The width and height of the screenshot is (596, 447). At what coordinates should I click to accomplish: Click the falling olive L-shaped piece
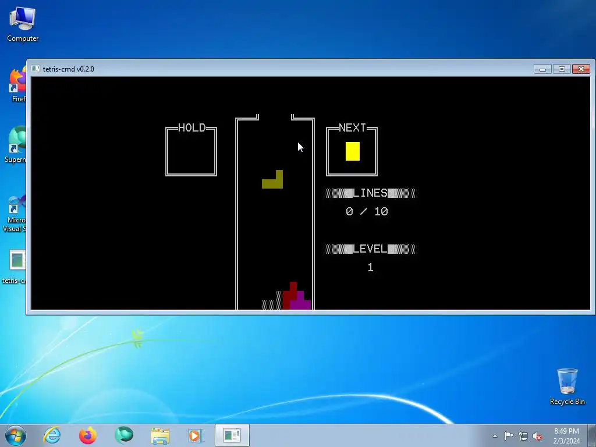pos(275,183)
